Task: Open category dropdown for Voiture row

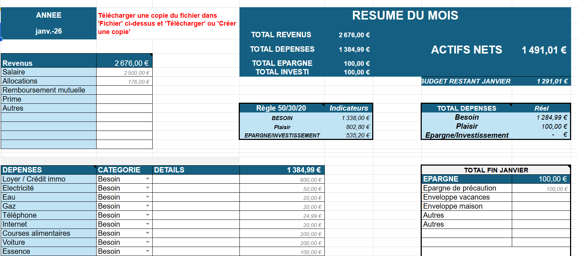Action: click(x=148, y=242)
